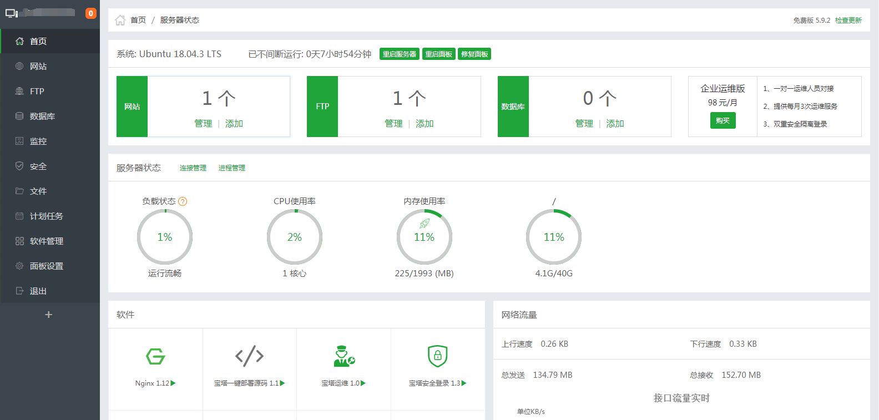879x420 pixels.
Task: Click the gear icon beside 面板设置
Action: click(x=19, y=266)
